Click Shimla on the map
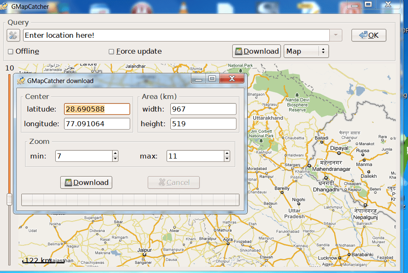The image size is (408, 273). click(x=196, y=69)
